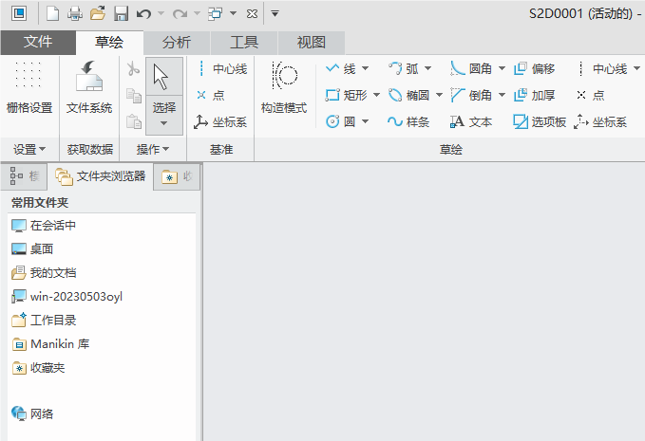Select 坐标系 in the 基准 group
This screenshot has height=441, width=645.
click(x=220, y=122)
